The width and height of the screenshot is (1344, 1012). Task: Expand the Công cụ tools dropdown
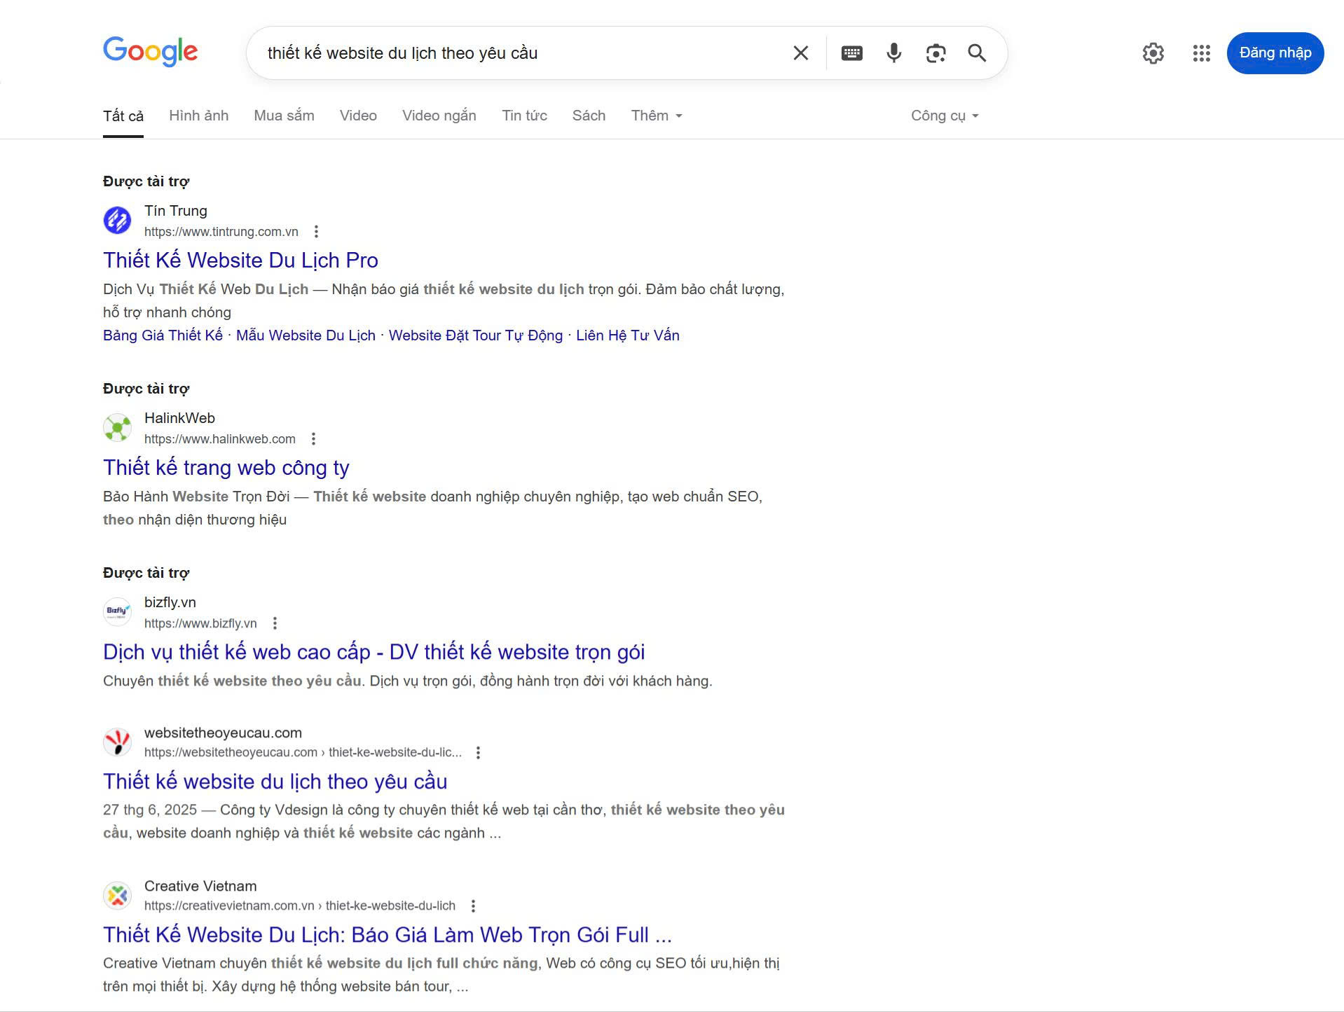click(x=944, y=116)
